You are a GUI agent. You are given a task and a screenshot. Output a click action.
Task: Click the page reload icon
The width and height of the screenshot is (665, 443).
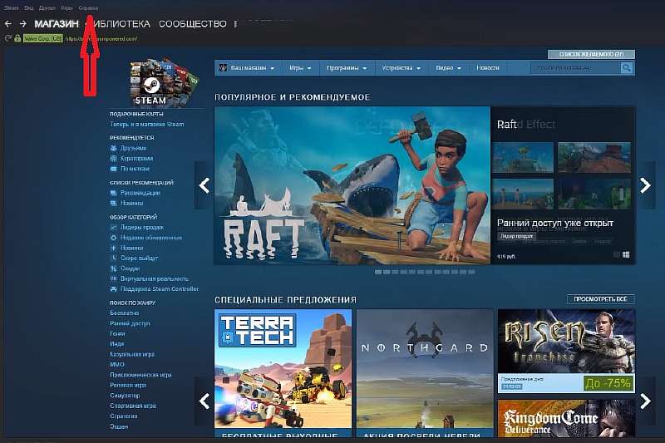point(7,38)
